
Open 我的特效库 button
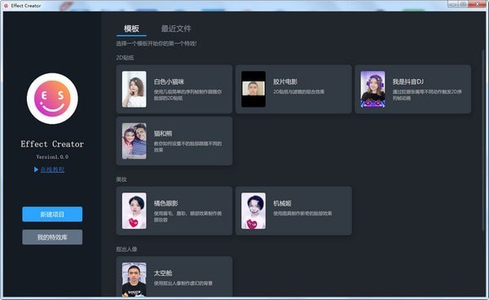tap(52, 237)
